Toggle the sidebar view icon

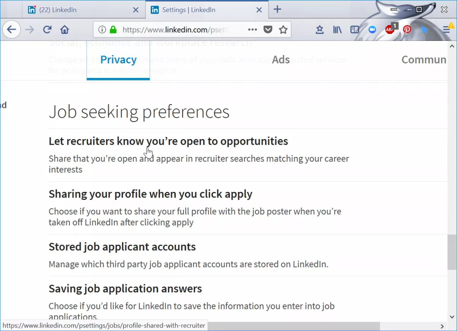coord(355,30)
